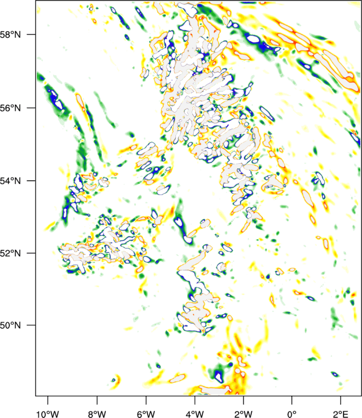Pick the 2°E longitude label

pyautogui.click(x=340, y=414)
